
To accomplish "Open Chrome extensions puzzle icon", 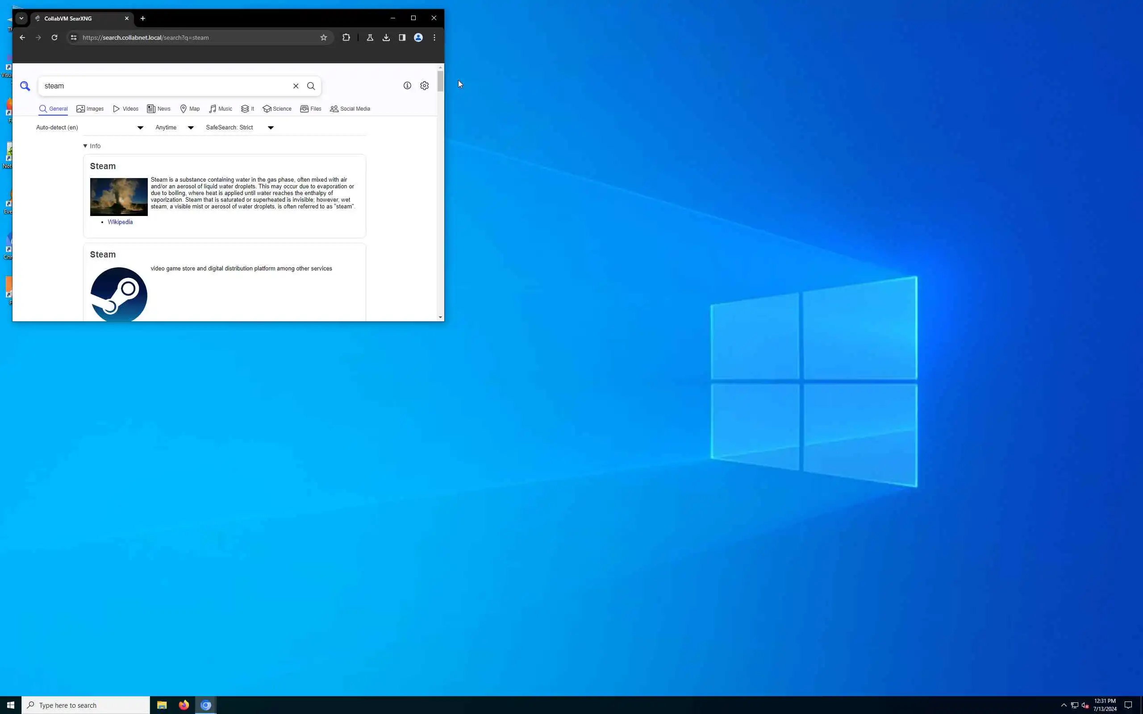I will pyautogui.click(x=346, y=37).
